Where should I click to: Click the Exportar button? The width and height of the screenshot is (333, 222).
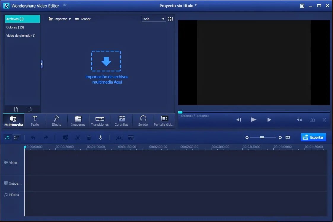click(313, 137)
